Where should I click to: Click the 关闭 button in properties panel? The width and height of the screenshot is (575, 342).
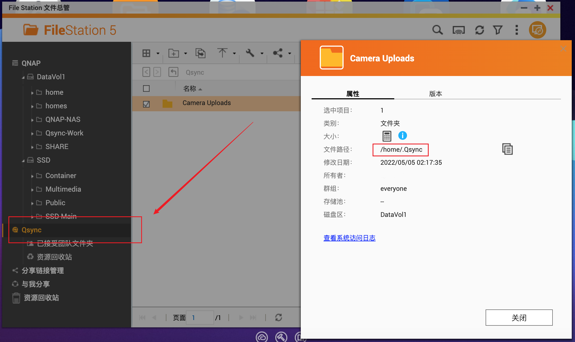click(519, 318)
